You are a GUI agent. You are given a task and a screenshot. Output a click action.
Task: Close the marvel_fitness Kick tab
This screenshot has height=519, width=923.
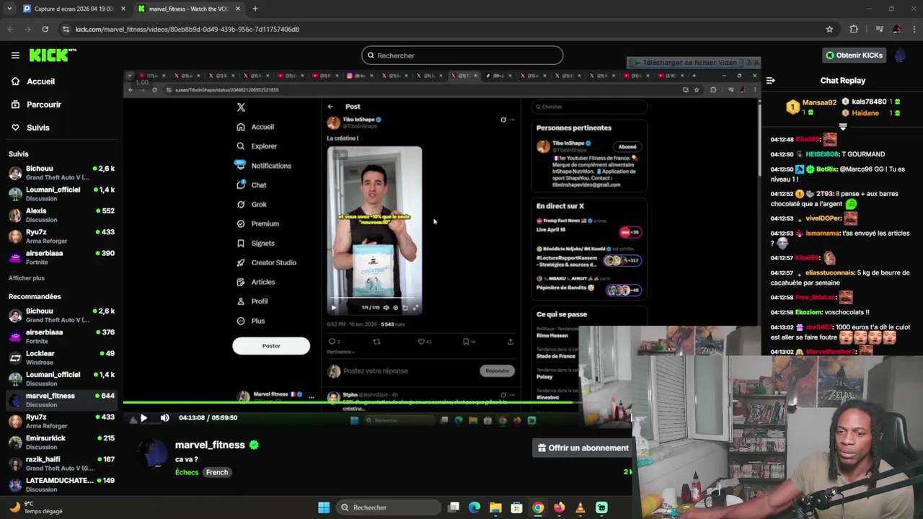(238, 9)
